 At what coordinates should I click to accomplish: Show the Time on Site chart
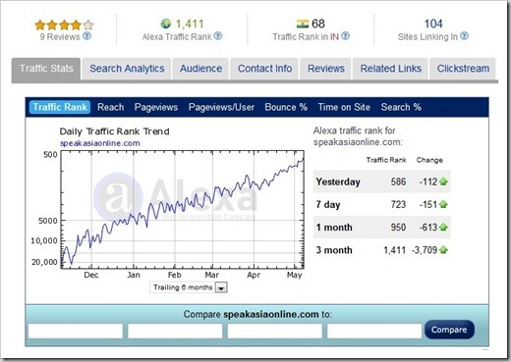click(x=344, y=107)
